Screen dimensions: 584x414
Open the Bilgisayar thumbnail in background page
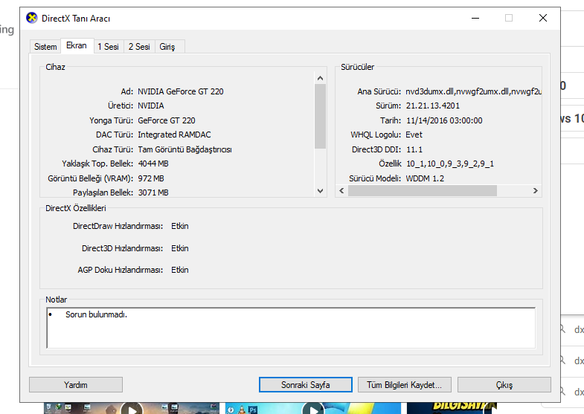pos(452,408)
